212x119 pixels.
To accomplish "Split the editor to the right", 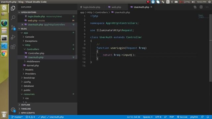I will coord(201,7).
